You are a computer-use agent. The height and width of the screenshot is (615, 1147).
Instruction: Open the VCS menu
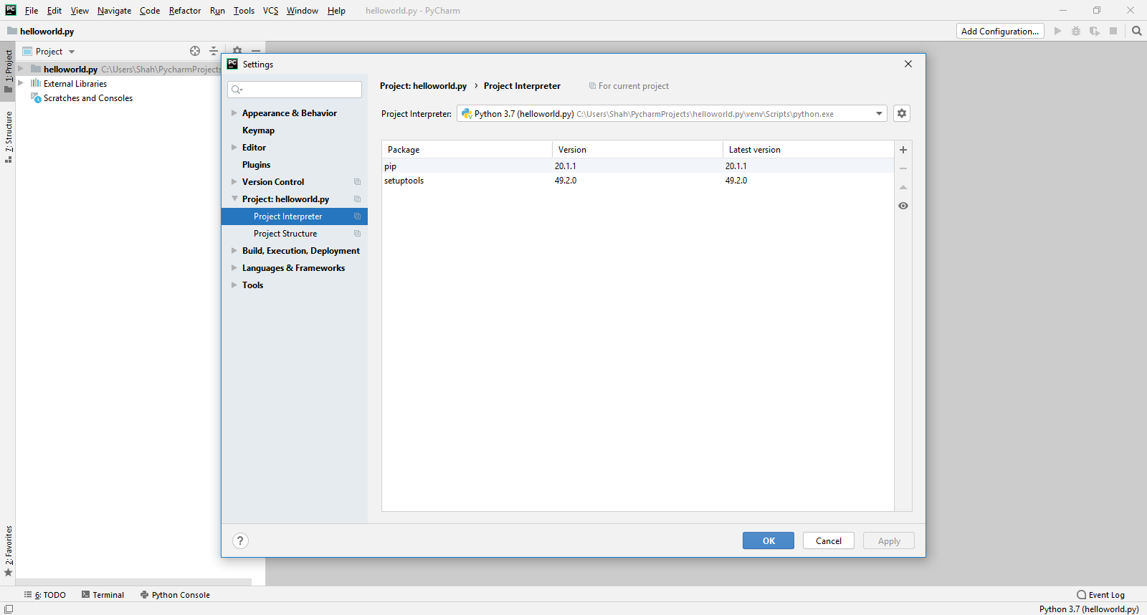tap(270, 11)
